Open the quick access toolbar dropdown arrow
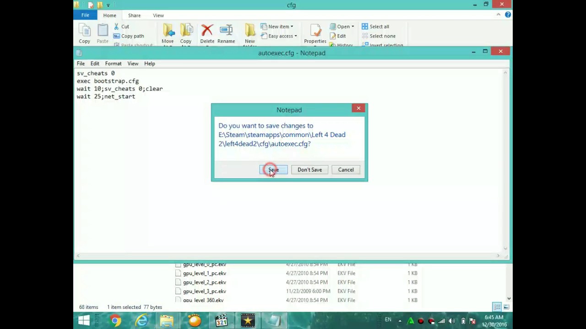 click(108, 5)
